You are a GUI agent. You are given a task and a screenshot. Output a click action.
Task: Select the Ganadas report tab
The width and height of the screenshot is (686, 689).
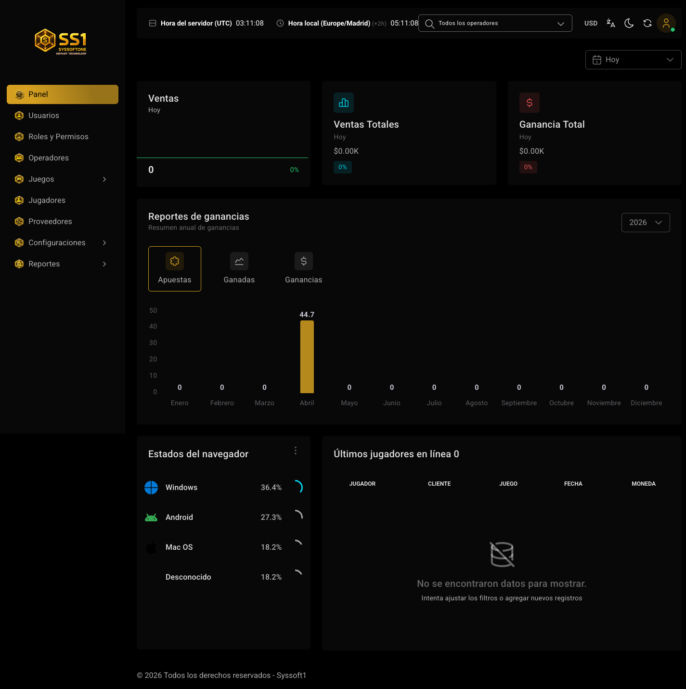tap(239, 269)
